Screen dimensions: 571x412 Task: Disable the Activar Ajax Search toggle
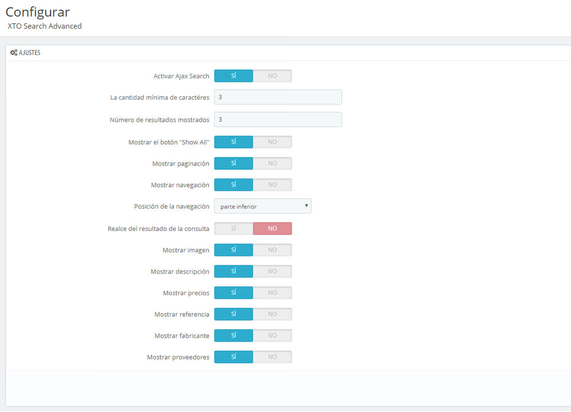point(273,75)
